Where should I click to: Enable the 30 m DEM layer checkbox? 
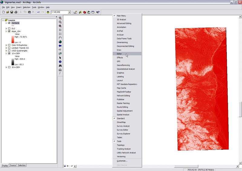[9, 67]
